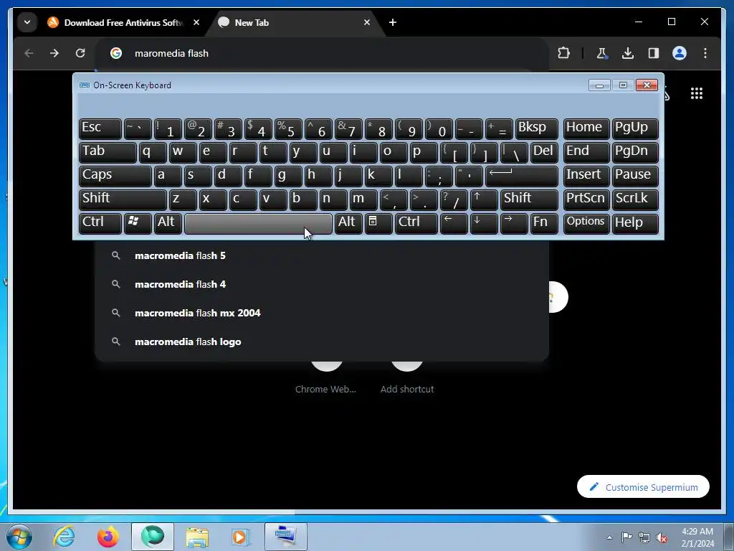The image size is (734, 551).
Task: Open Windows Media Player on taskbar
Action: 241,537
